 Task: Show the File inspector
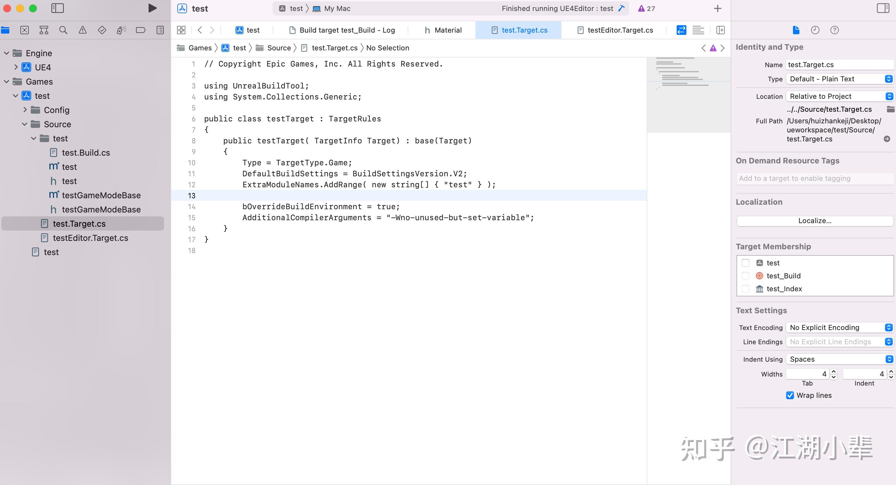point(796,30)
